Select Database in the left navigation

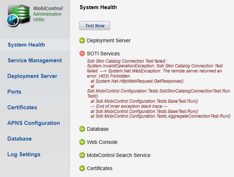click(19, 139)
